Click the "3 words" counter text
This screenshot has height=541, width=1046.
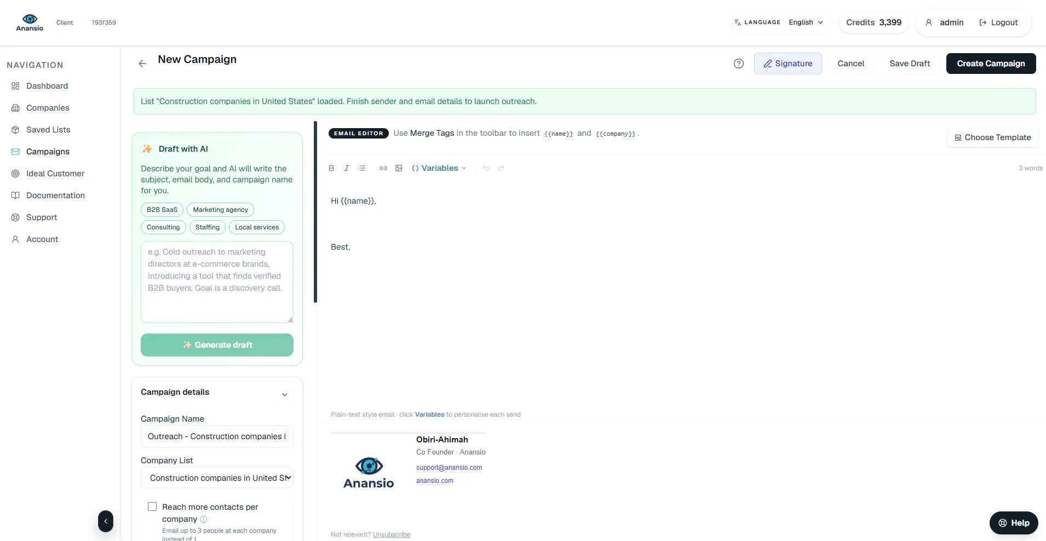click(1030, 168)
